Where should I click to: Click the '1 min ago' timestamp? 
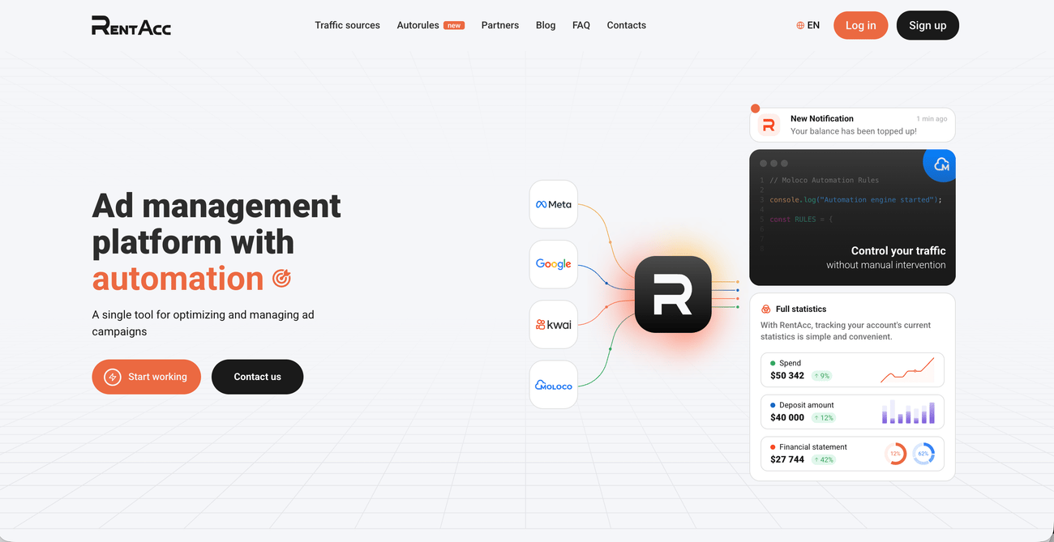[932, 119]
